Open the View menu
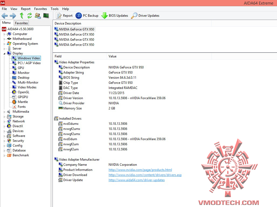 point(14,9)
